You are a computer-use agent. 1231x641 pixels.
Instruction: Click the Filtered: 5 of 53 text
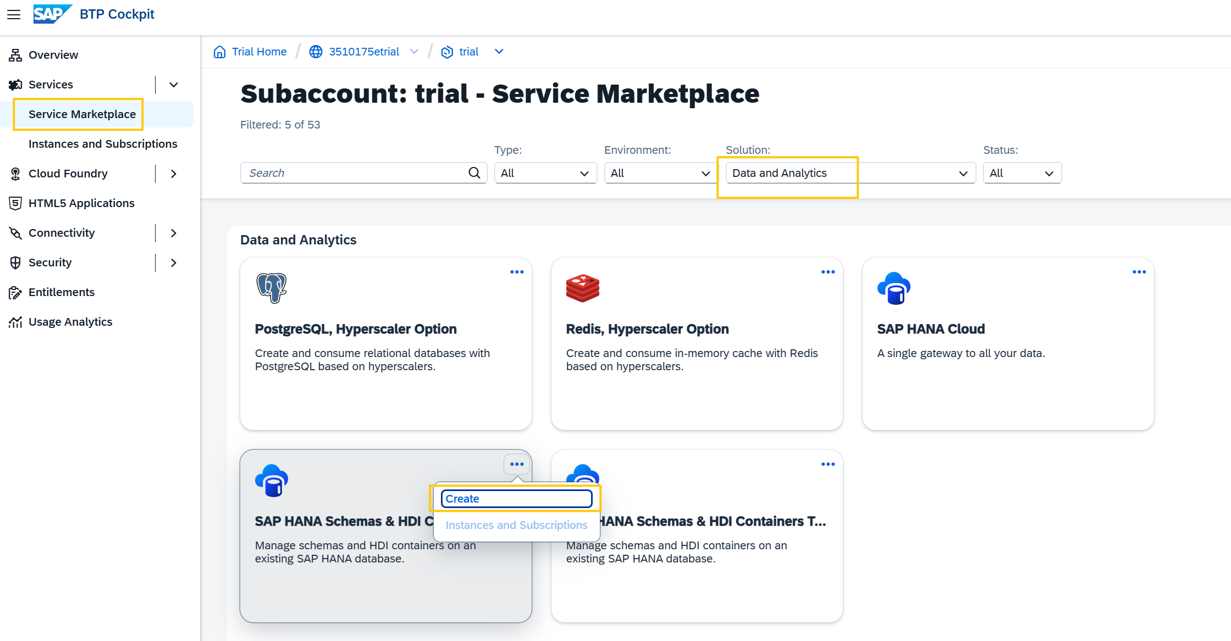pos(280,125)
